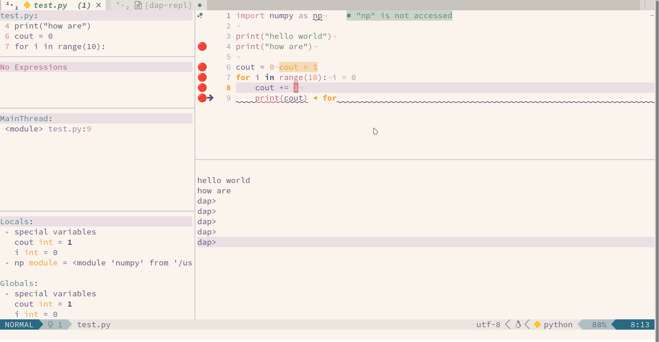Screen dimensions: 659x342
Task: Toggle the breakpoint on line 8
Action: click(x=202, y=88)
